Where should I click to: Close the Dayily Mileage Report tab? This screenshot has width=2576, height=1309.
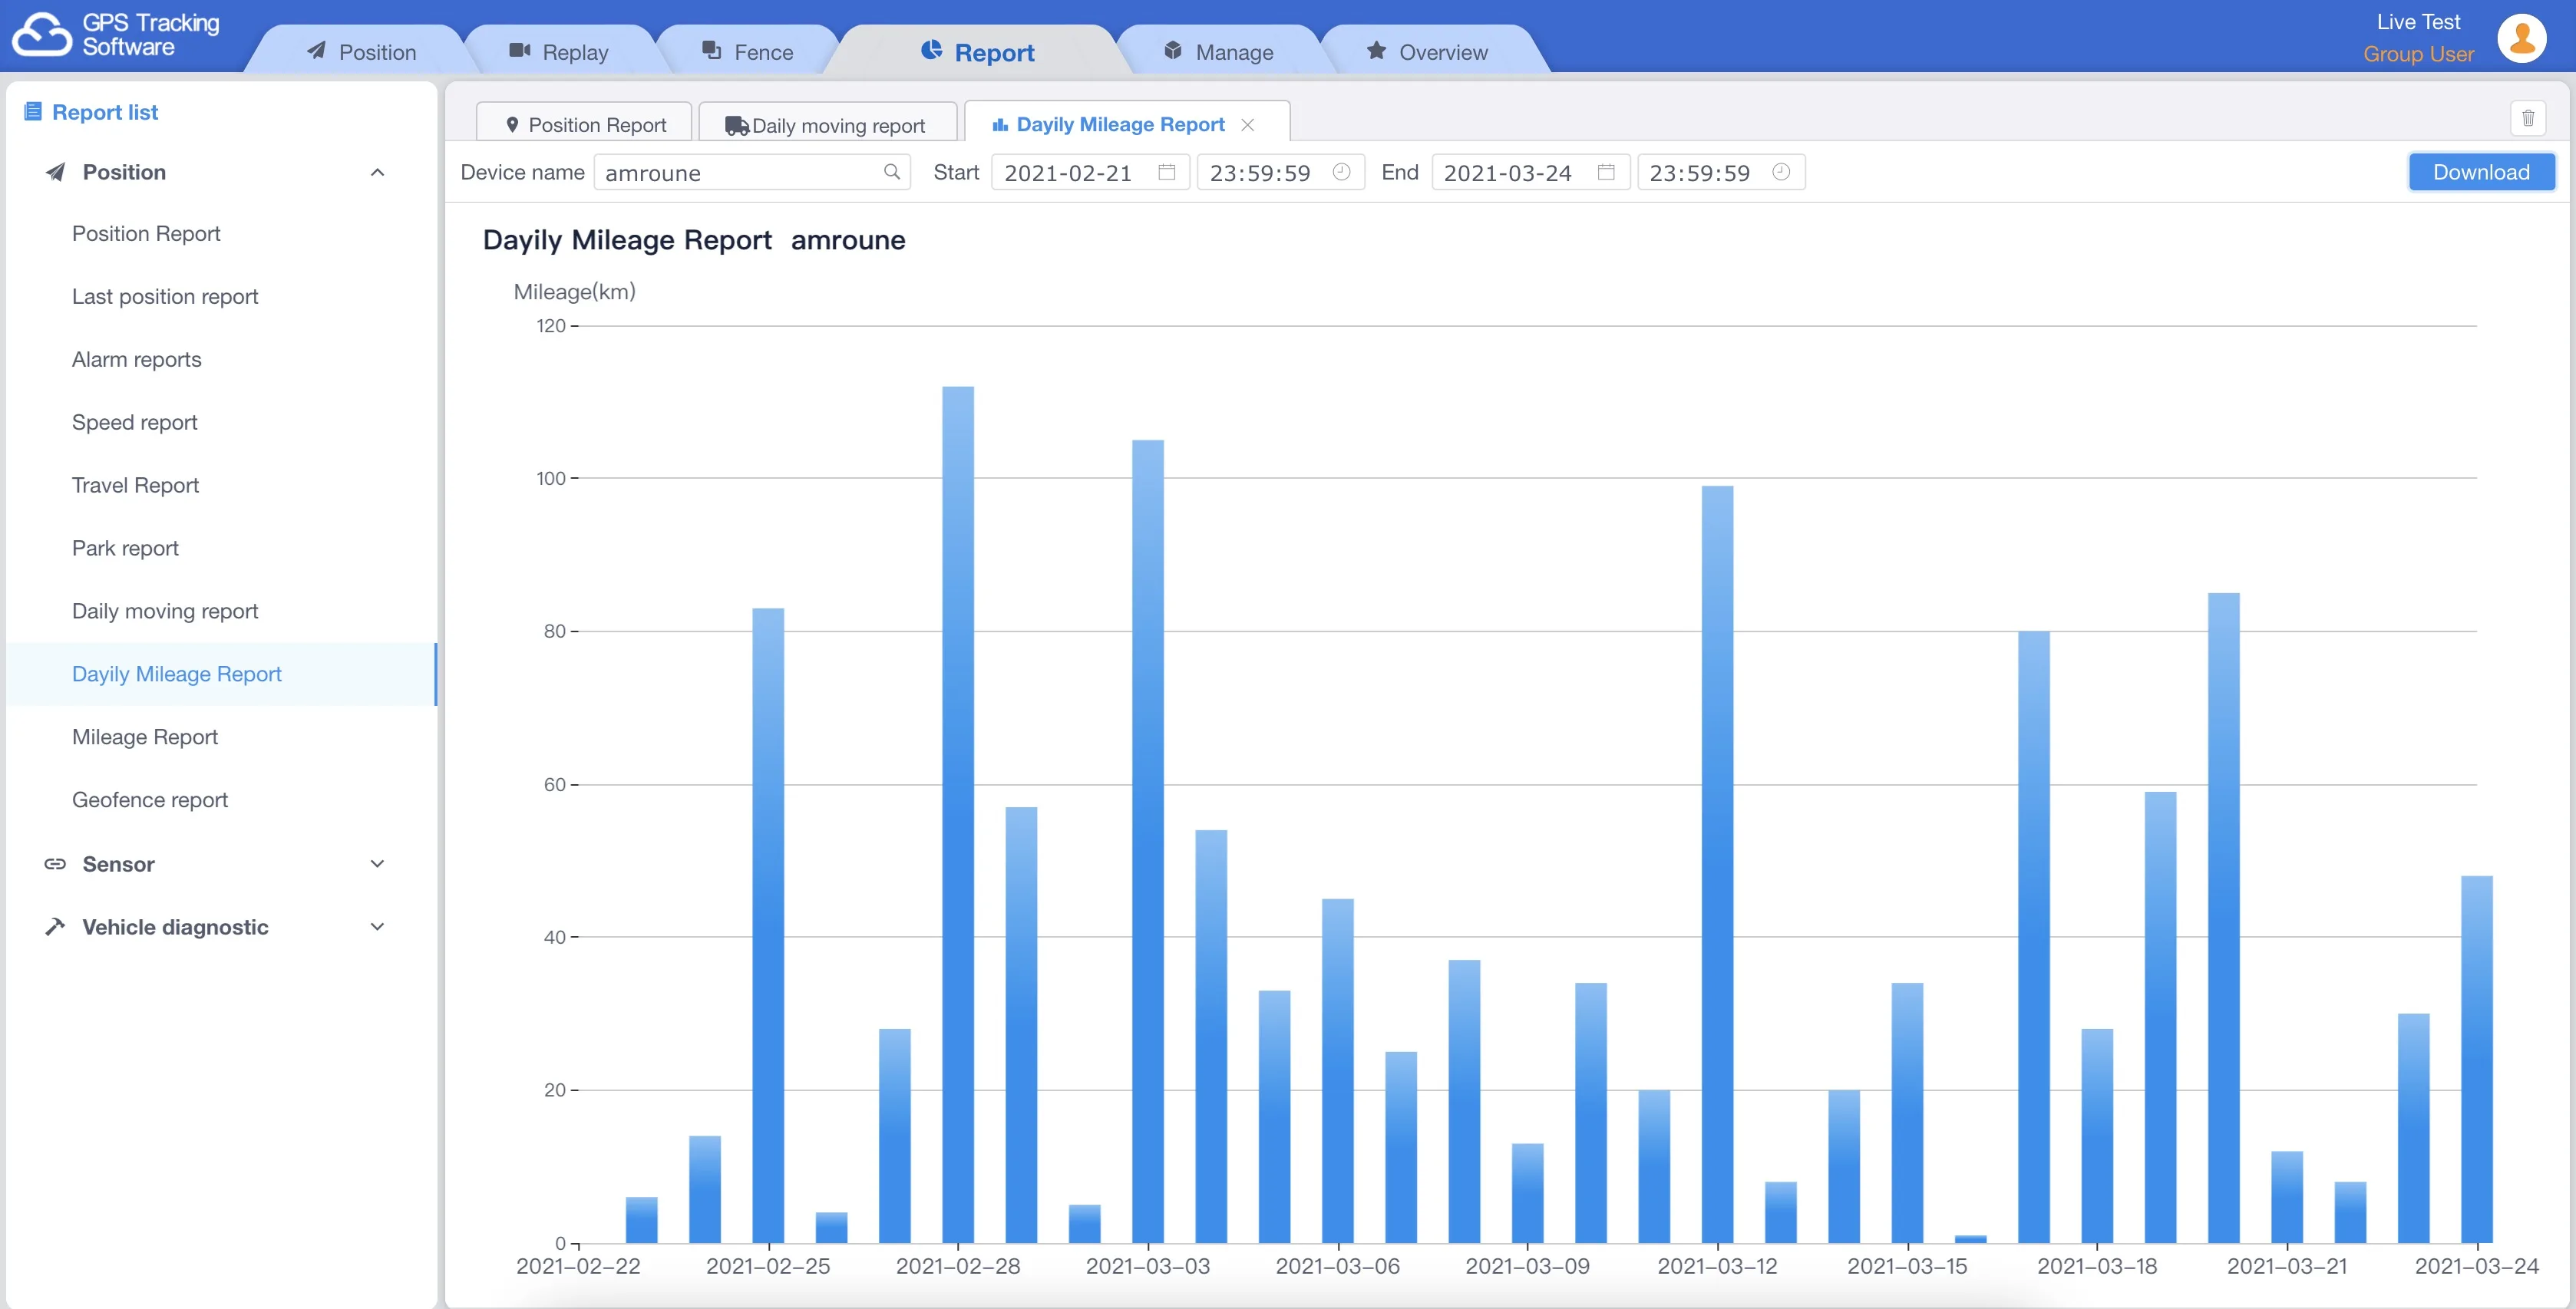point(1247,125)
